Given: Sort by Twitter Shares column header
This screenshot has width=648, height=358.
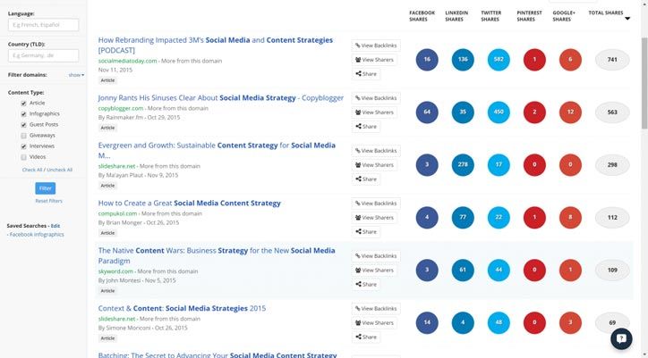Looking at the screenshot, I should click(x=491, y=16).
